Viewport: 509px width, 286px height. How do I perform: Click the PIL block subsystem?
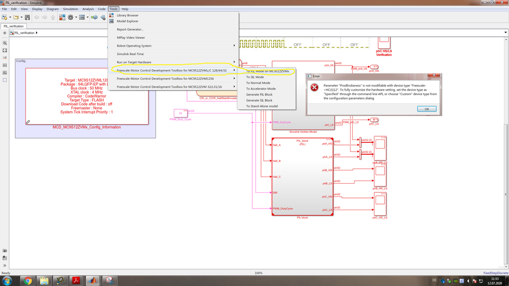pos(303,177)
